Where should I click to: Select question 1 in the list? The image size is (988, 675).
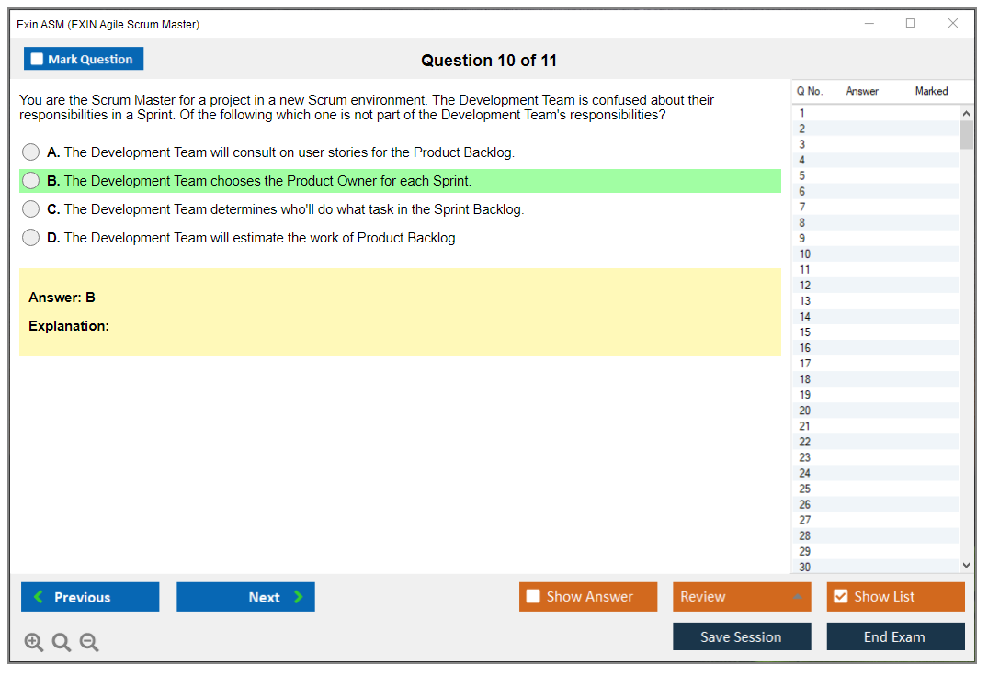(x=802, y=114)
